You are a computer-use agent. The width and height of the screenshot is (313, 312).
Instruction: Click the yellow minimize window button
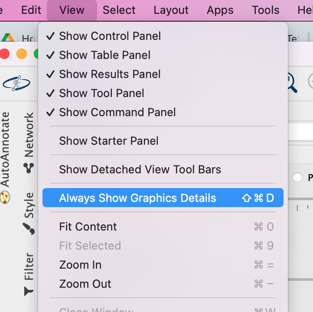coord(21,54)
